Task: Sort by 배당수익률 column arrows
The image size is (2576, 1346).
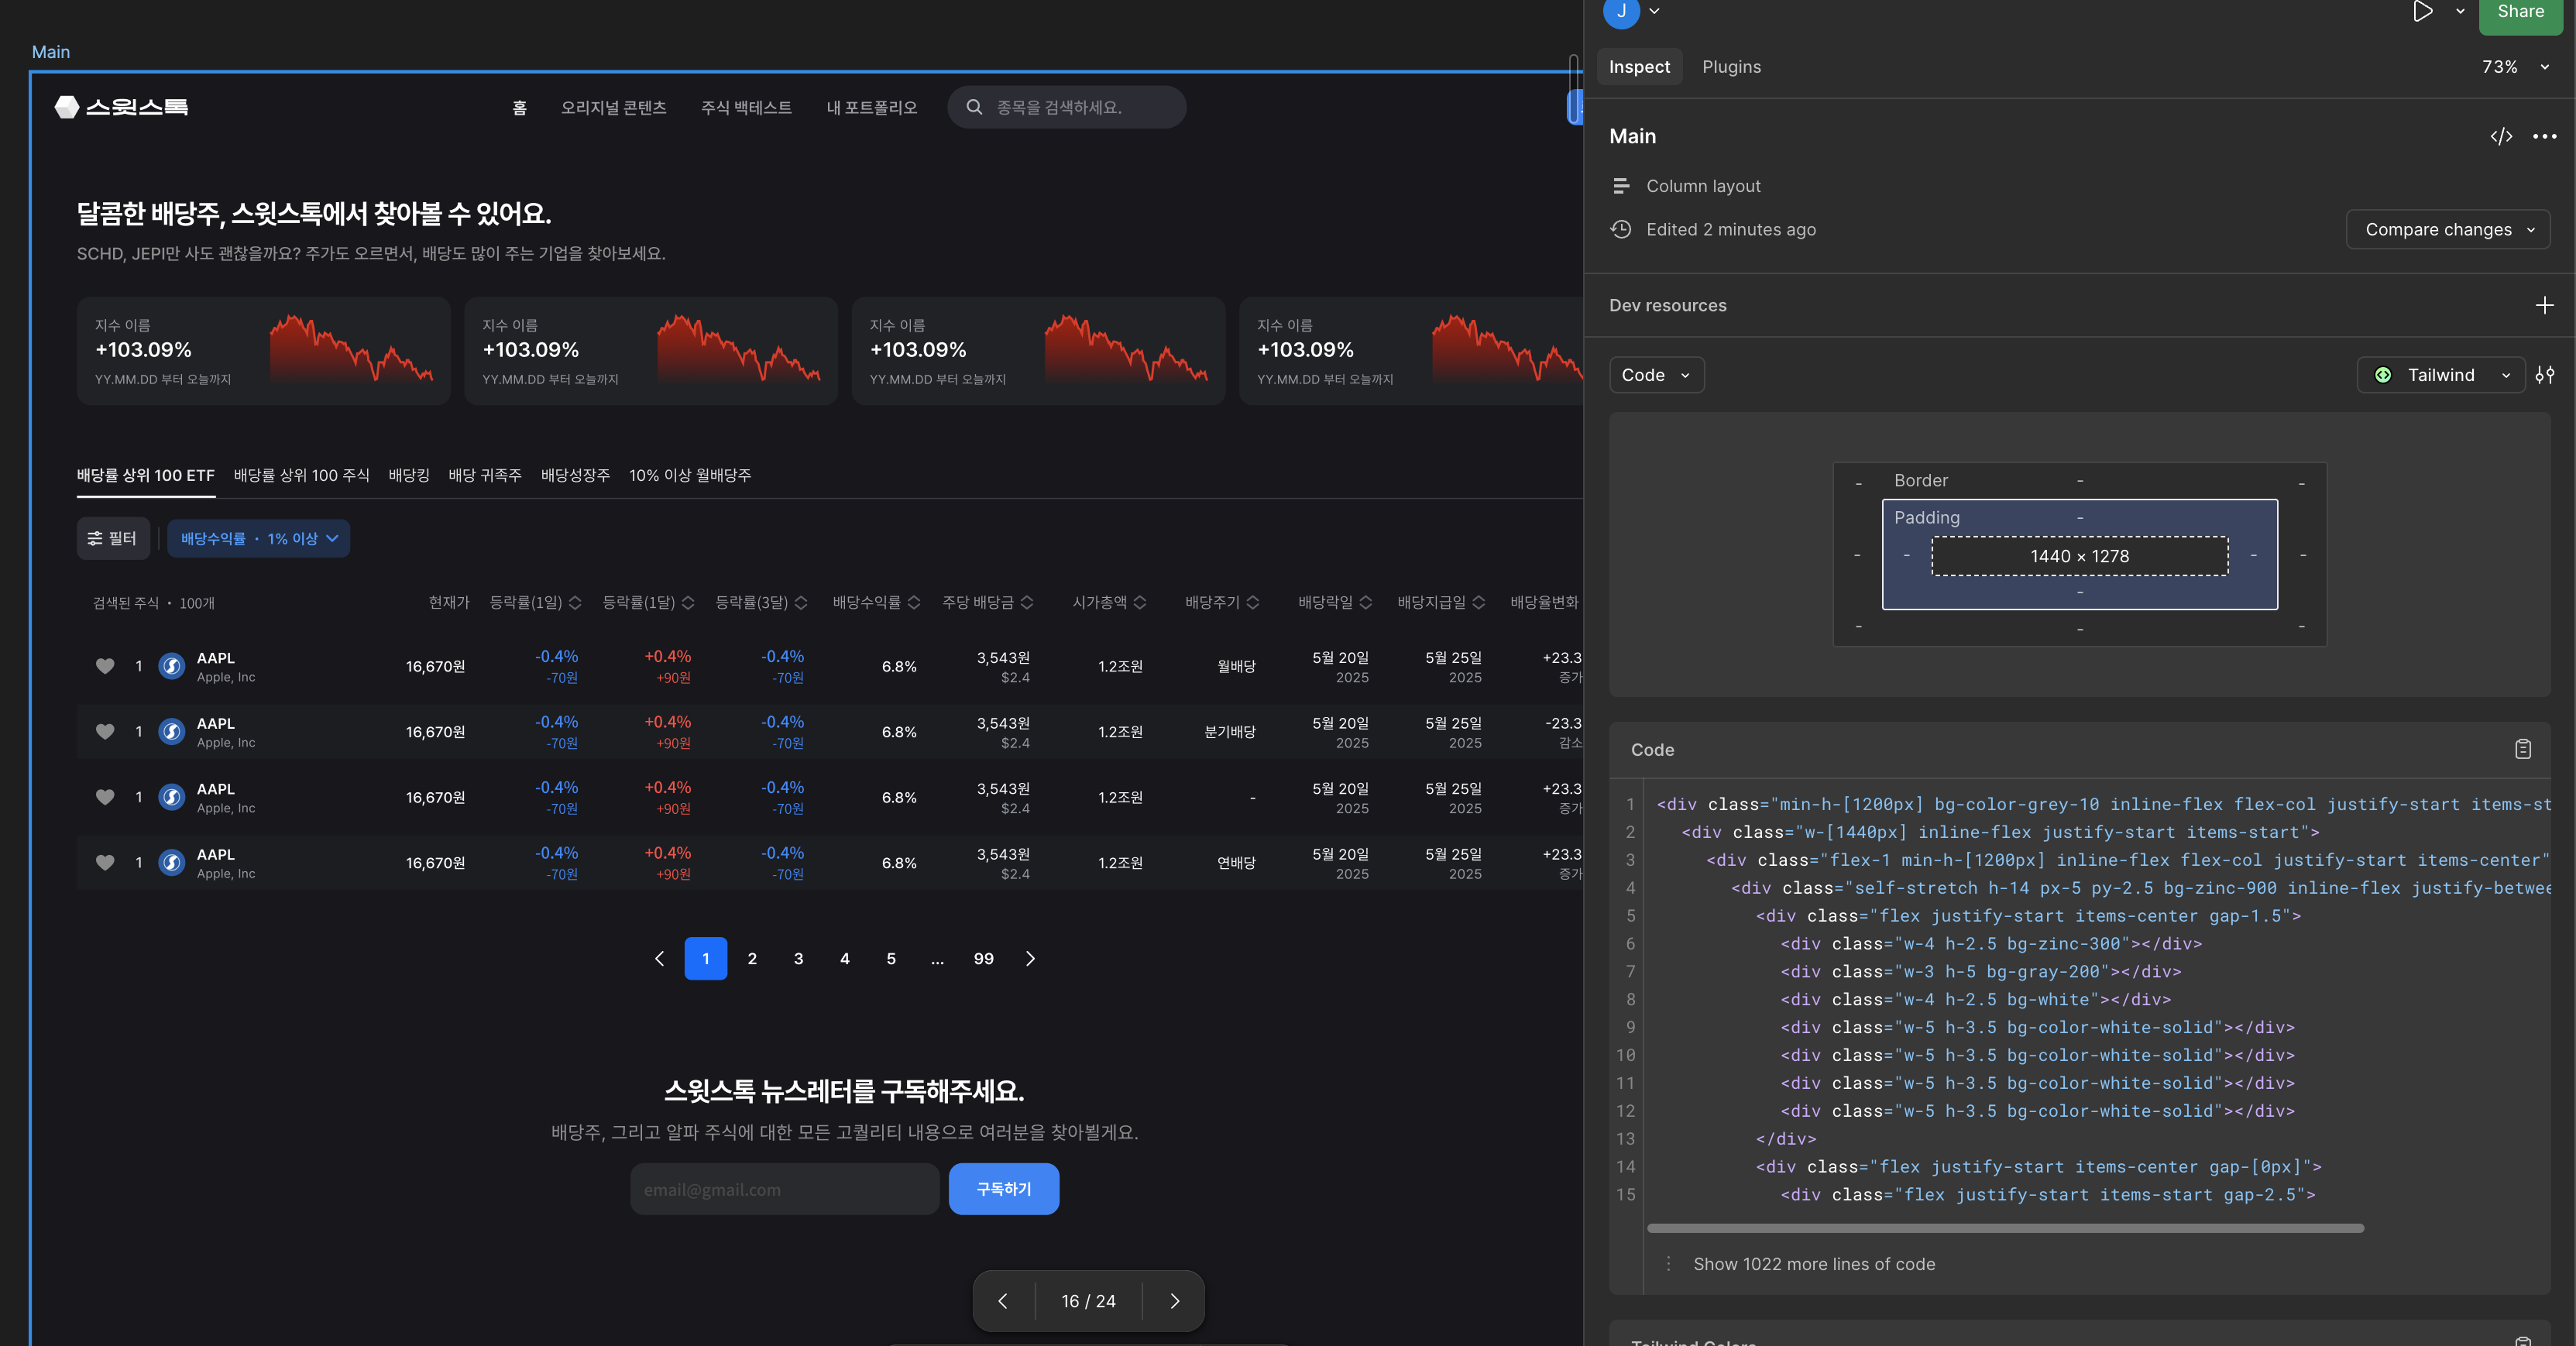Action: (914, 602)
